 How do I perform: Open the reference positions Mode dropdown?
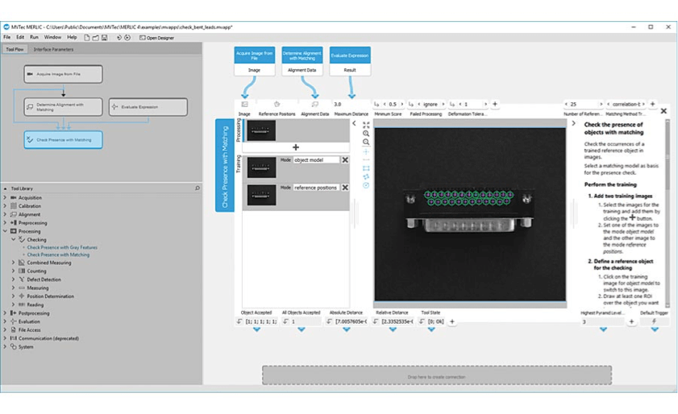click(x=317, y=188)
